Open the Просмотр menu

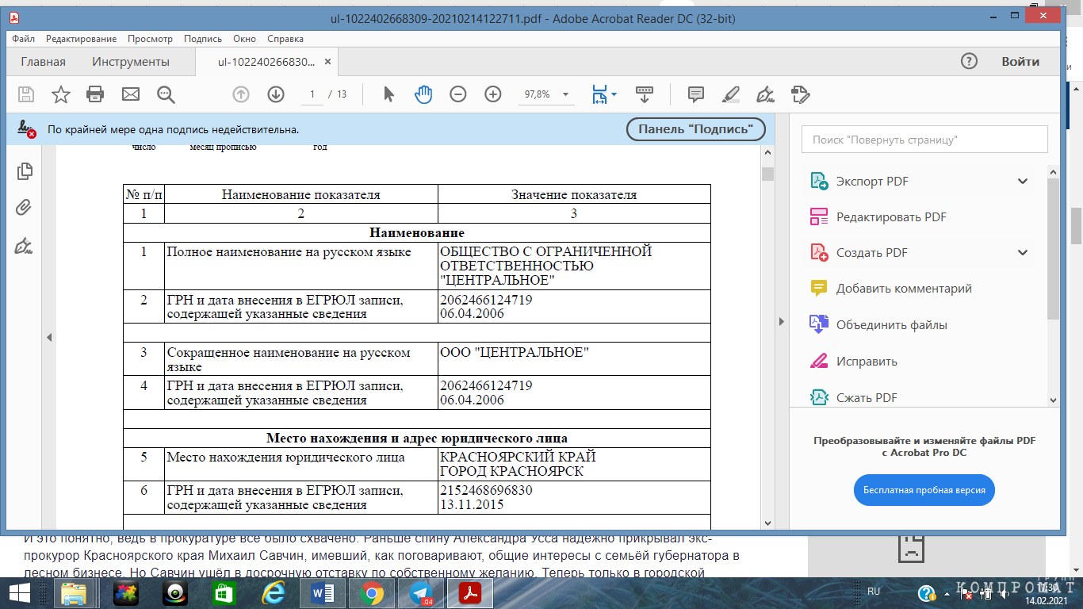[150, 38]
